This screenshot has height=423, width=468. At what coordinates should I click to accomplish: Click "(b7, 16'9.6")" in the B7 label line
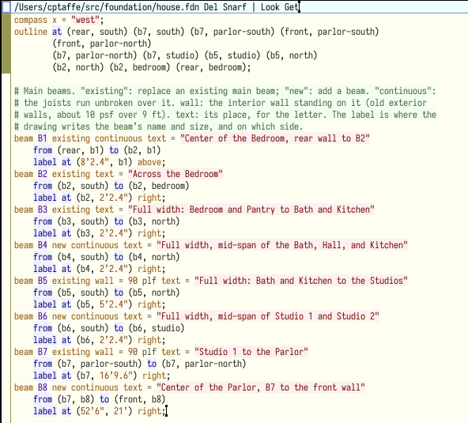click(107, 376)
